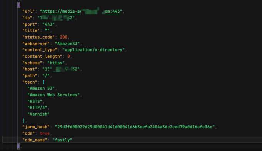Click the "host" key
262x151 pixels.
[x=30, y=69]
